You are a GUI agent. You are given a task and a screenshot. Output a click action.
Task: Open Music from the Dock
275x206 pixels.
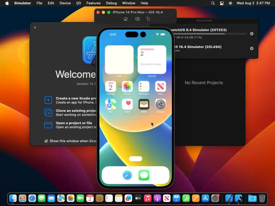pyautogui.click(x=147, y=198)
